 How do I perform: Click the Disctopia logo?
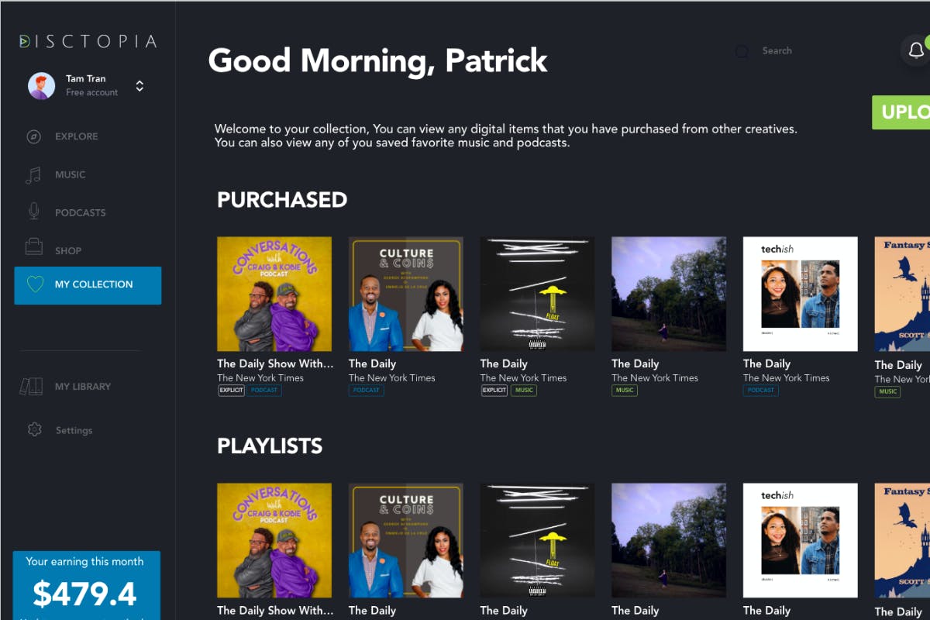coord(88,41)
